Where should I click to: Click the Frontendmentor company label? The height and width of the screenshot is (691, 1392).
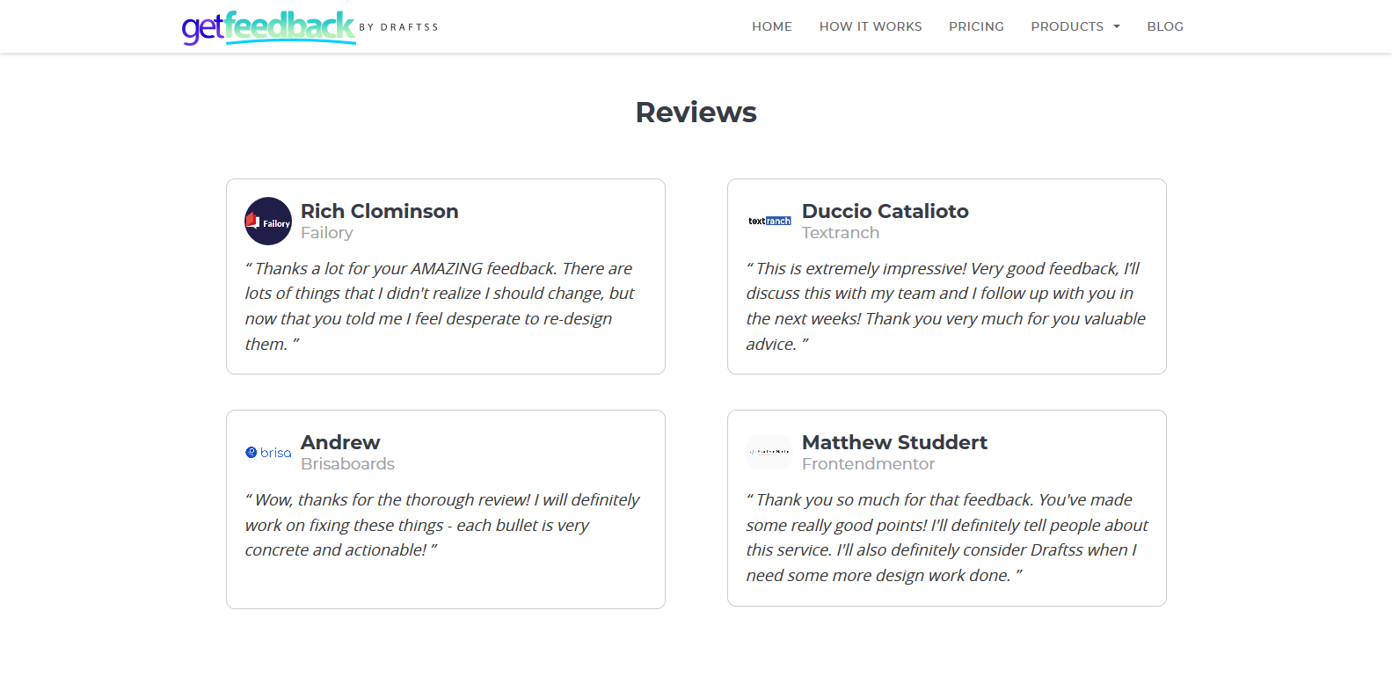click(868, 464)
